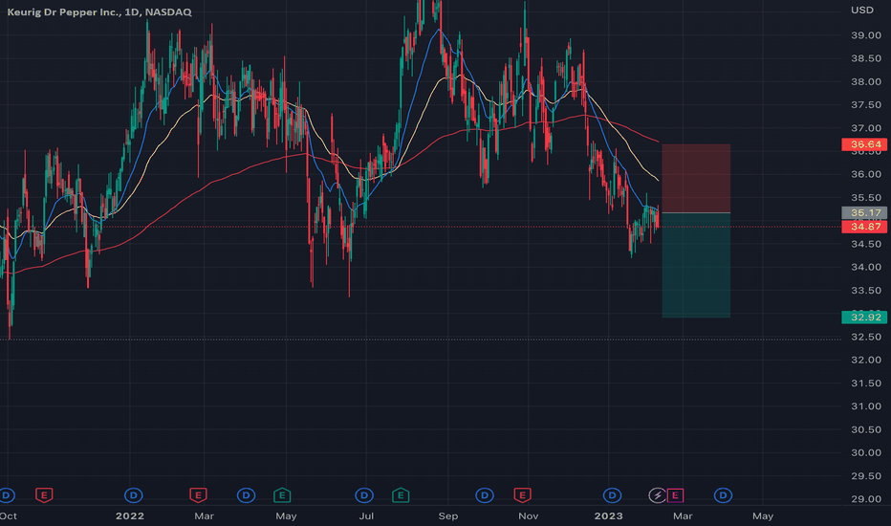Click the Sep label on the time axis
The width and height of the screenshot is (891, 526).
pyautogui.click(x=447, y=516)
